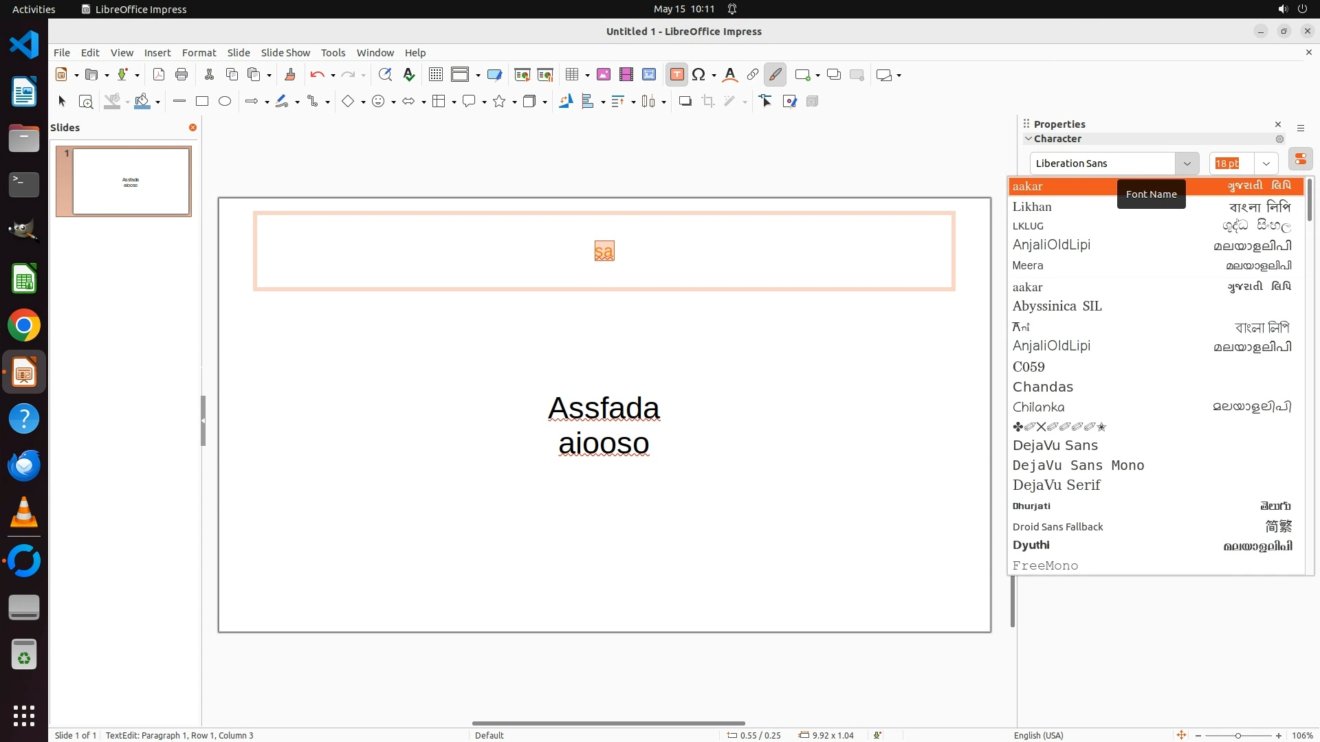Select Abyssinica SIL font entry

coord(1057,306)
